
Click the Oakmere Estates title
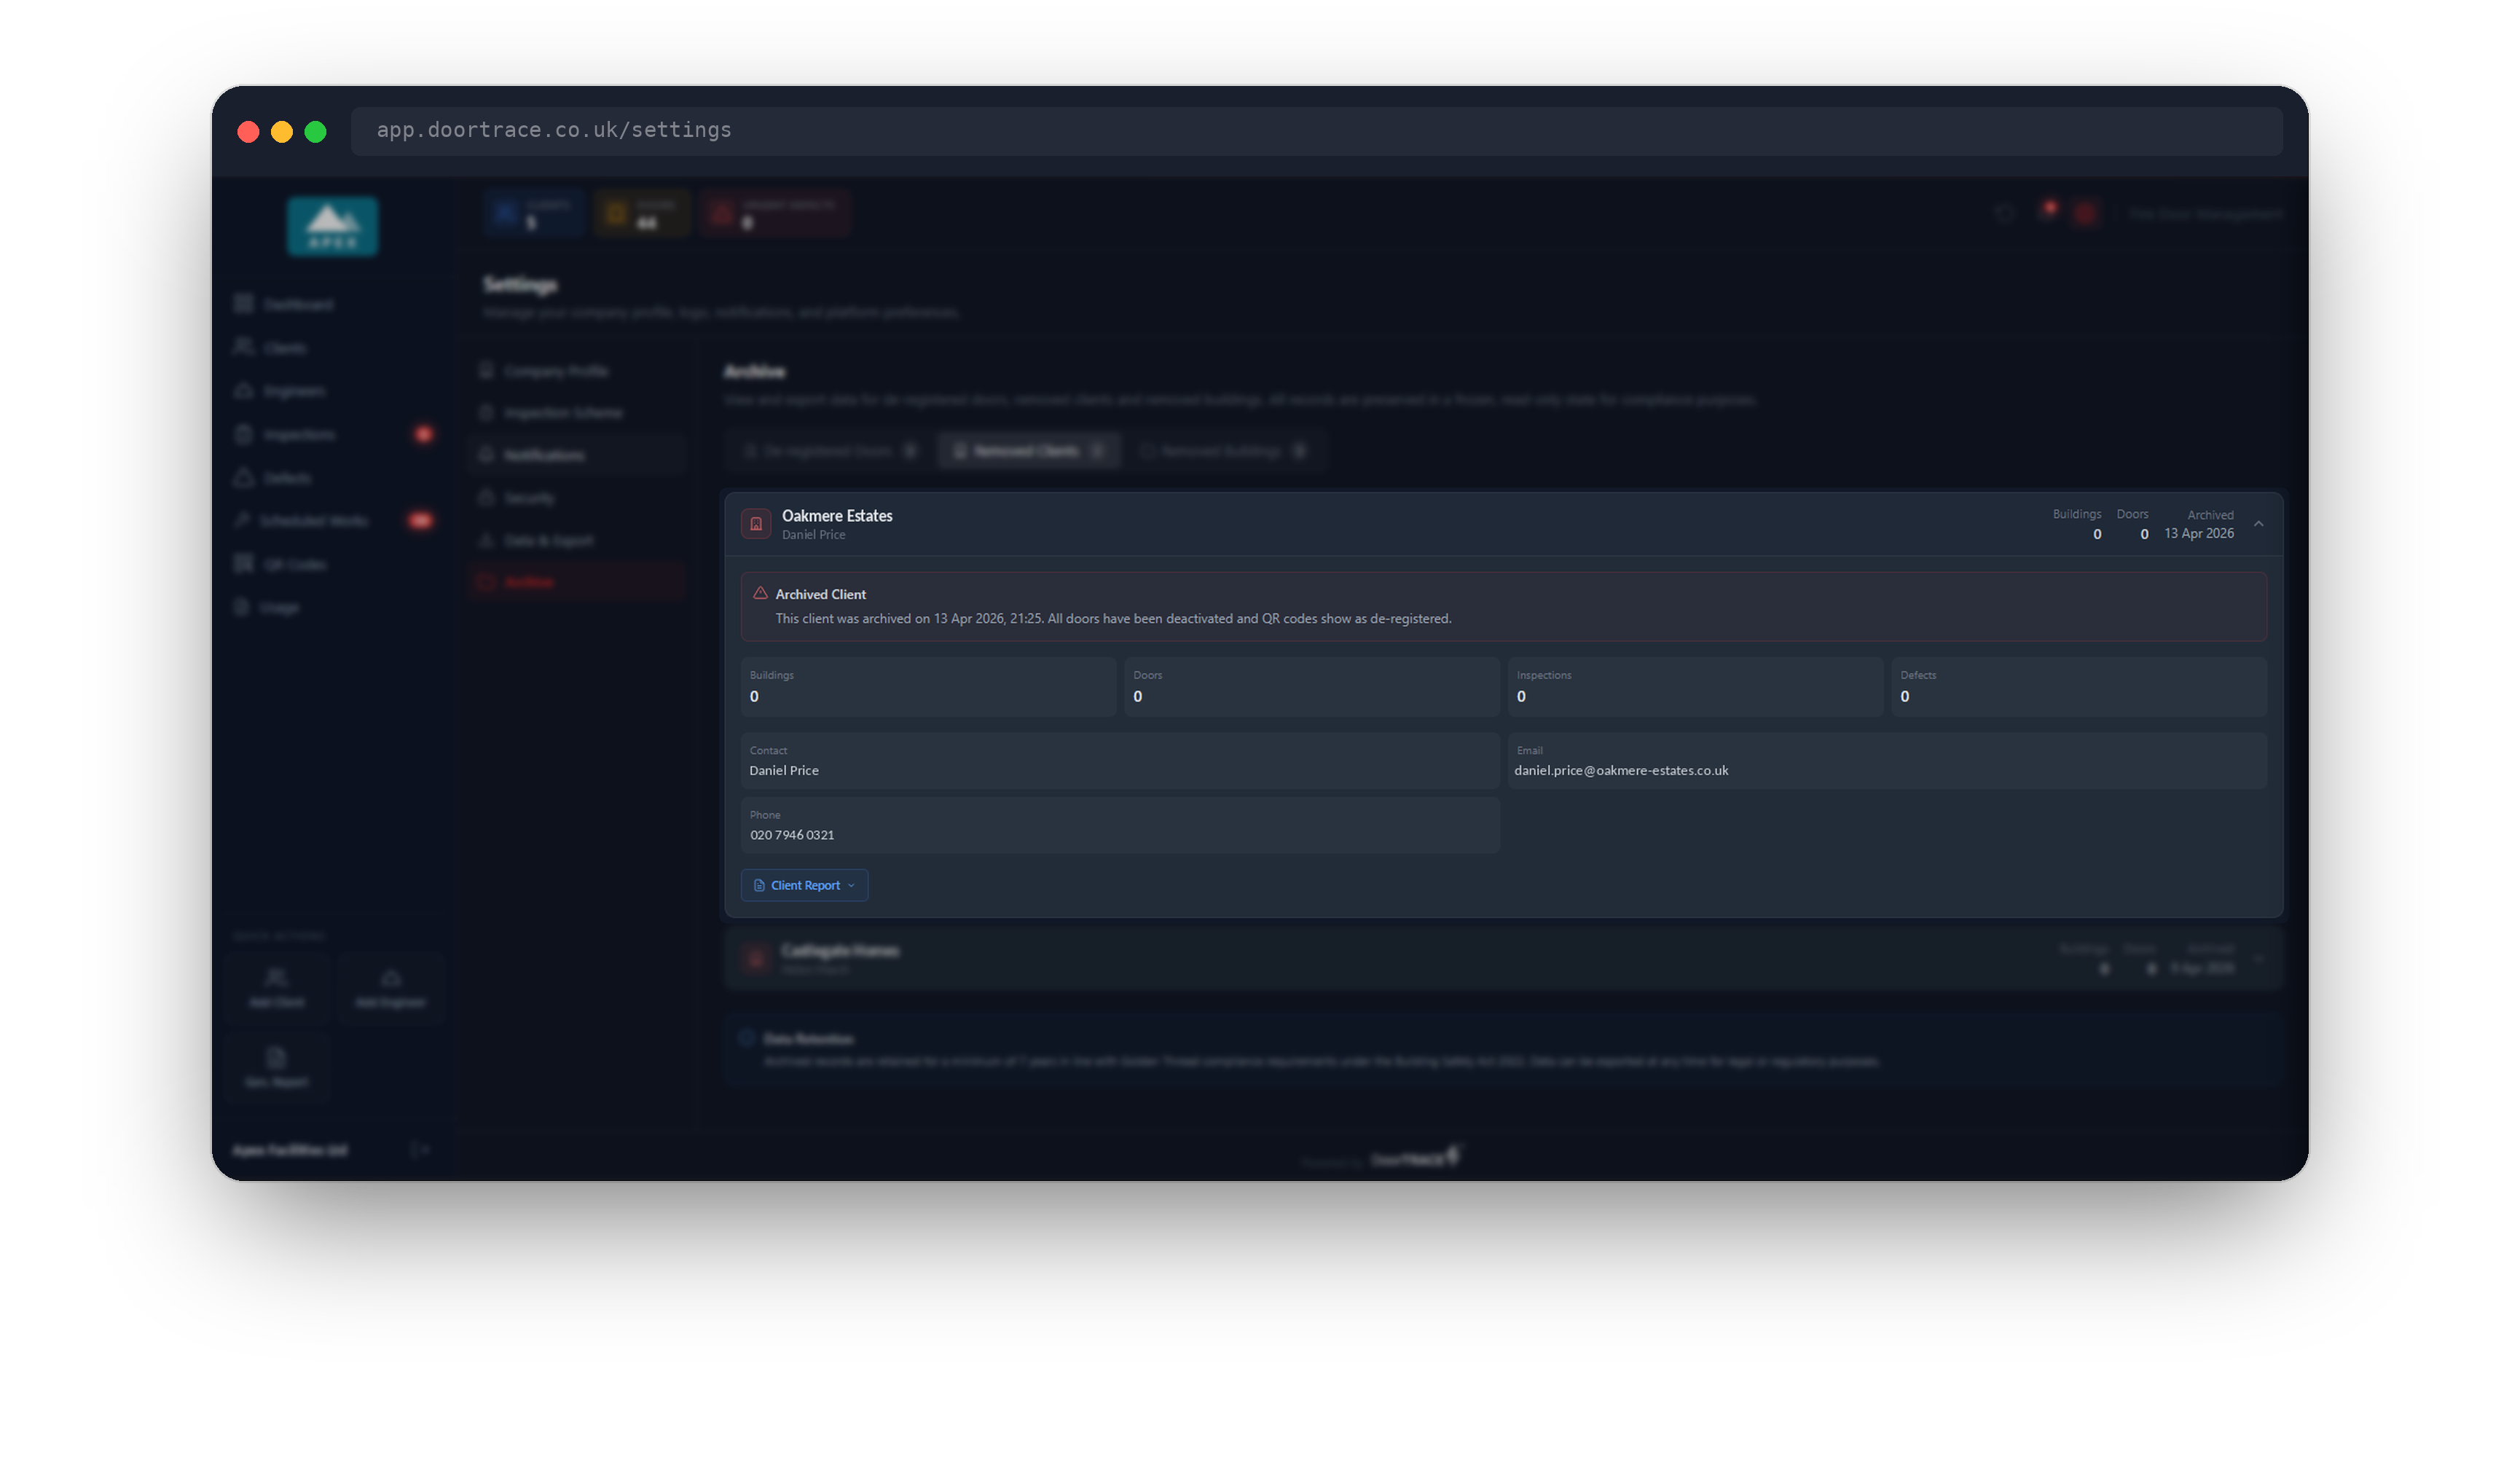(x=837, y=516)
